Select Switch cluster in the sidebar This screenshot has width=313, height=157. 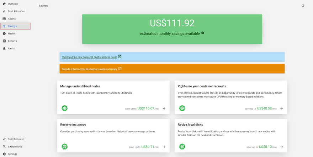point(16,139)
